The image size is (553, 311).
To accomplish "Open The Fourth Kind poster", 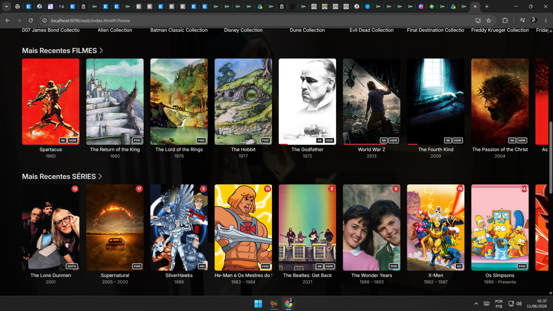I will click(x=435, y=101).
